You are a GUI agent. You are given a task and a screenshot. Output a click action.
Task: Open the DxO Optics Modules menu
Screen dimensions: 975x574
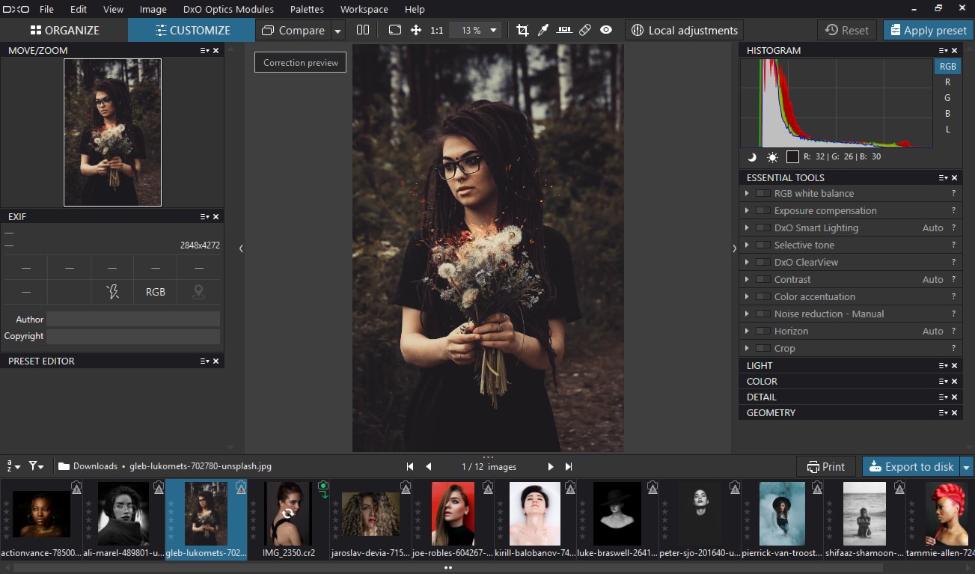[228, 9]
